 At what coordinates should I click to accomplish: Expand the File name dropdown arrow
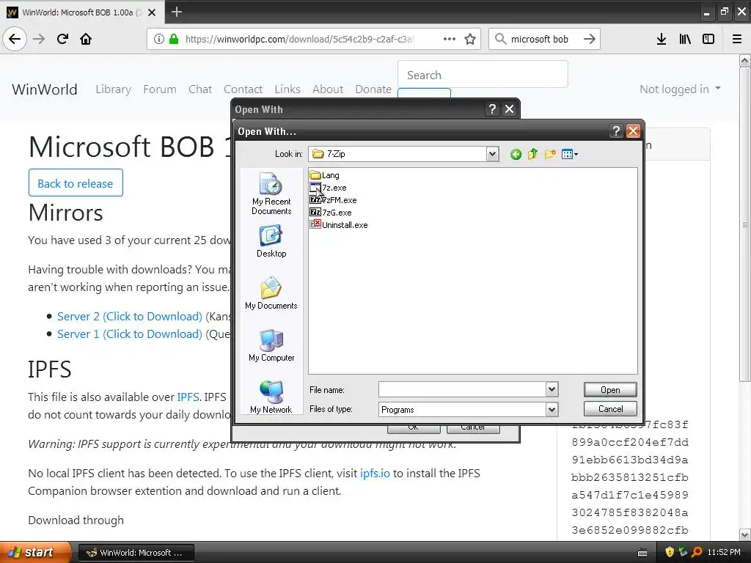pos(552,390)
